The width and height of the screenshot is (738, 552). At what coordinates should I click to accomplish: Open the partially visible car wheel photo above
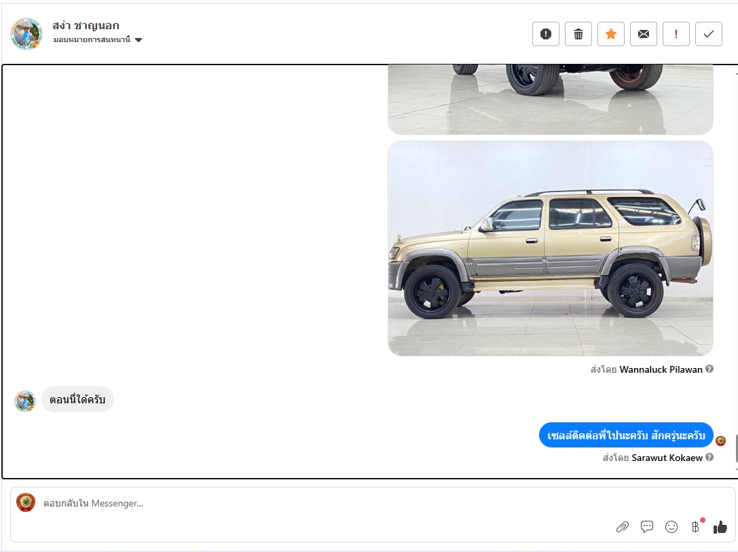click(x=550, y=99)
